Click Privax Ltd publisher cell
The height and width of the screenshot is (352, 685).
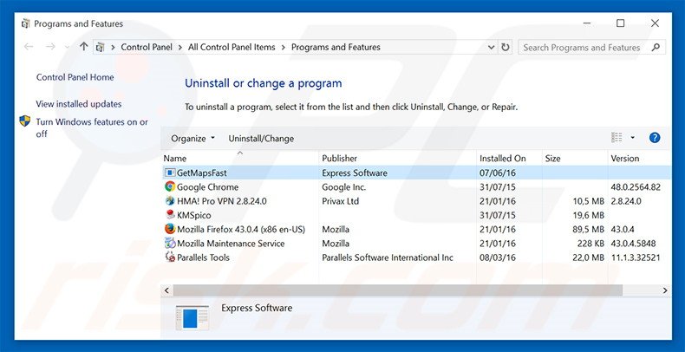340,201
